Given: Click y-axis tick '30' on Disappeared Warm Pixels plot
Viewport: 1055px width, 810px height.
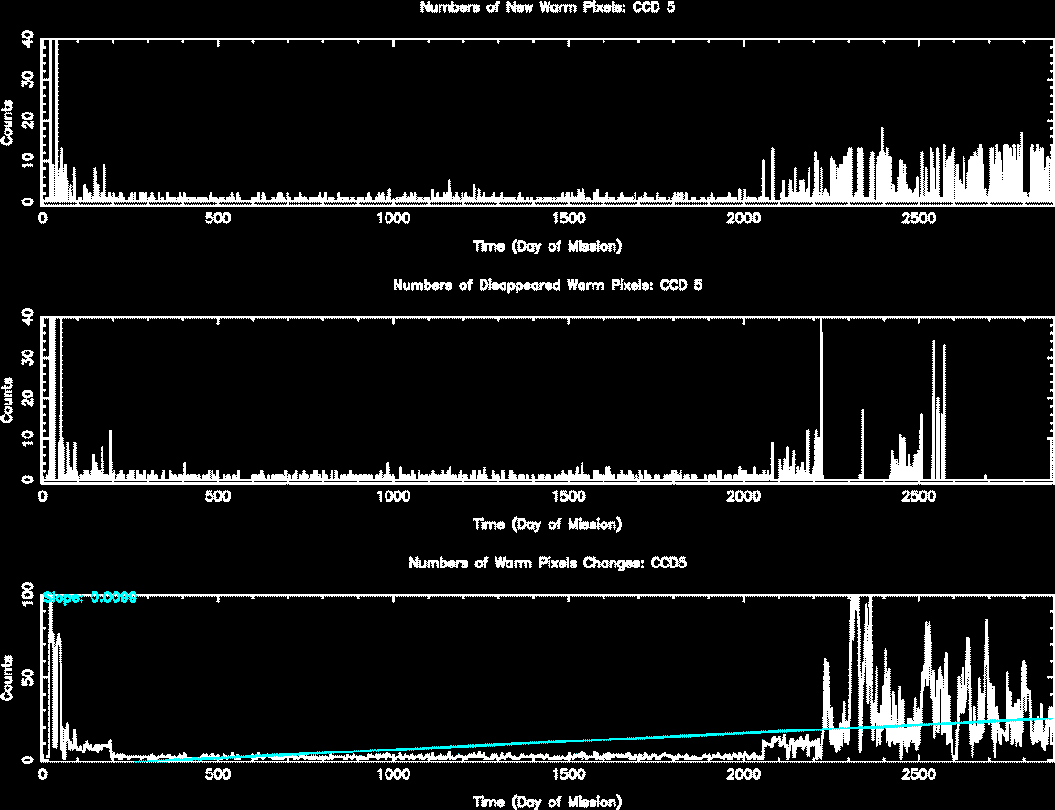Looking at the screenshot, I should coord(27,358).
